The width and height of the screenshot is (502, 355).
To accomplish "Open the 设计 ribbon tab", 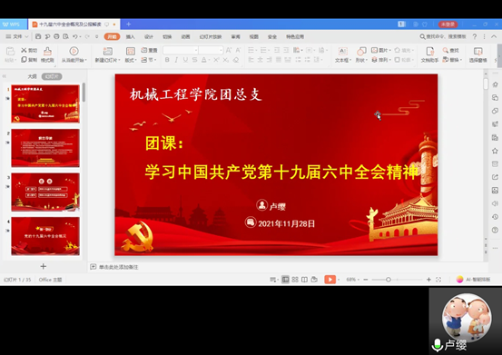I will (149, 36).
